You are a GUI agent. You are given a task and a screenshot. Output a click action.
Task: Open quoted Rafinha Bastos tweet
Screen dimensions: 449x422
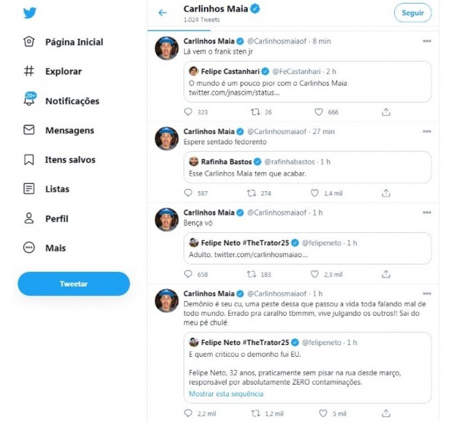coord(308,167)
